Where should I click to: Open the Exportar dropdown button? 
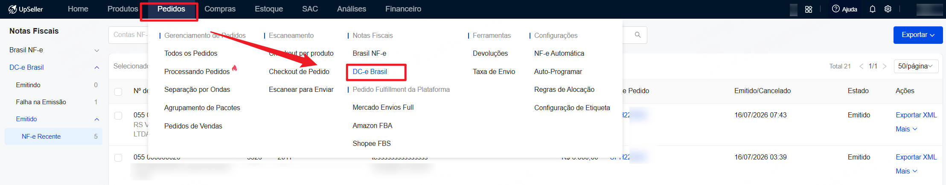(x=918, y=35)
